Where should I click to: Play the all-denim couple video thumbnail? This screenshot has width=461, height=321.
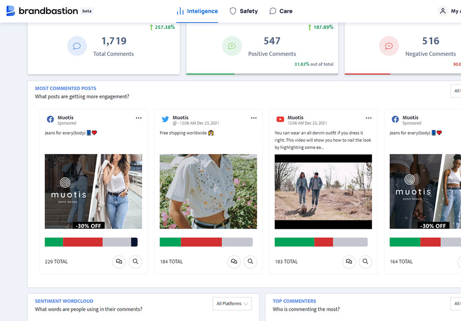click(x=323, y=191)
